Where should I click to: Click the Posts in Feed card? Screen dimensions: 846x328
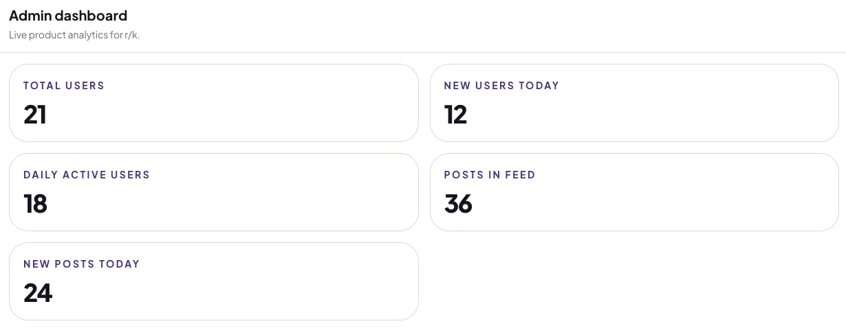[x=634, y=192]
